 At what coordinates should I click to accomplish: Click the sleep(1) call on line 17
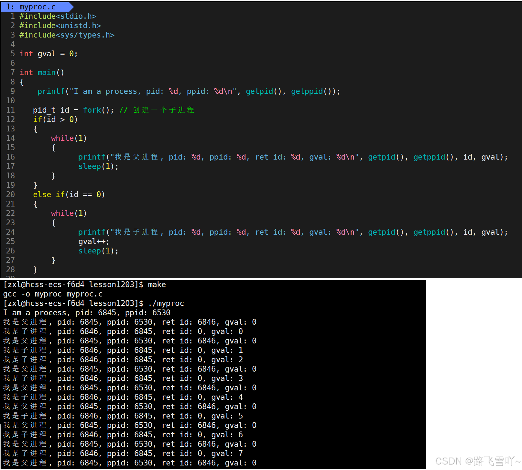click(98, 166)
